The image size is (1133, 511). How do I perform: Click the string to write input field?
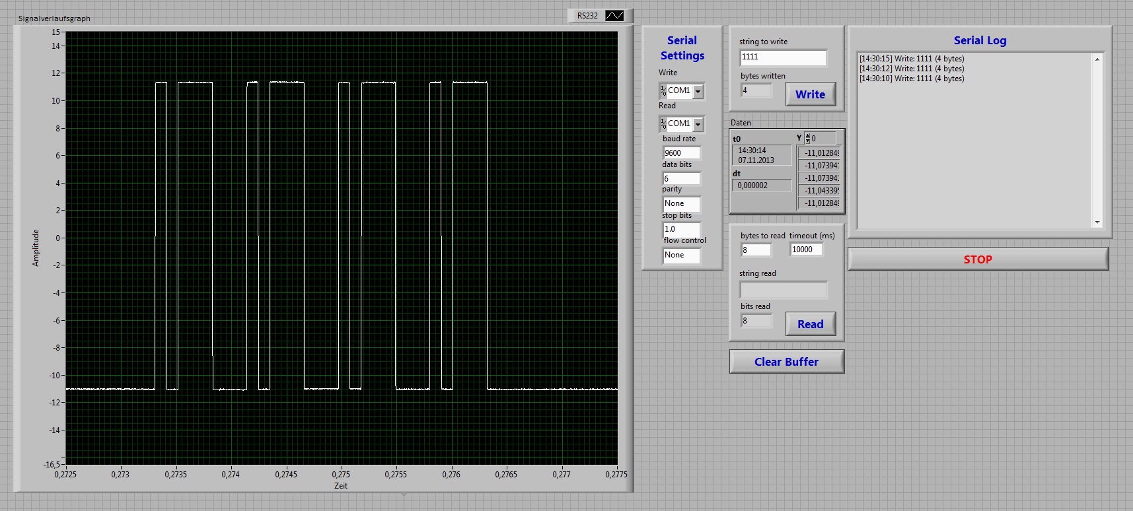[783, 57]
